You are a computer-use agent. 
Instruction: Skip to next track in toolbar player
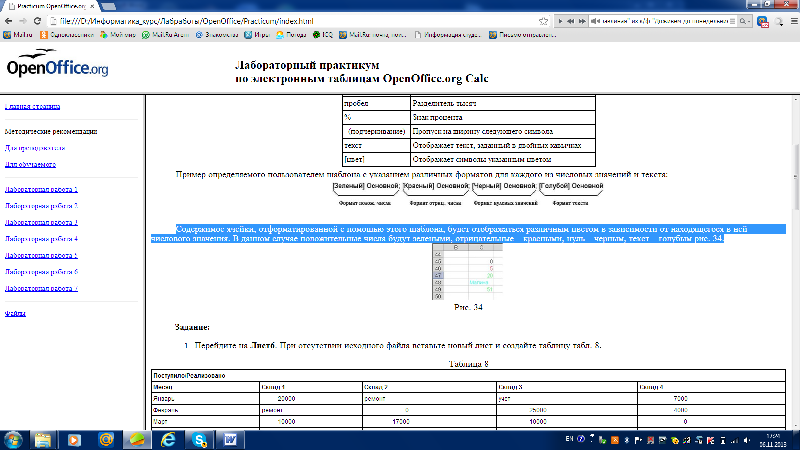pos(582,21)
